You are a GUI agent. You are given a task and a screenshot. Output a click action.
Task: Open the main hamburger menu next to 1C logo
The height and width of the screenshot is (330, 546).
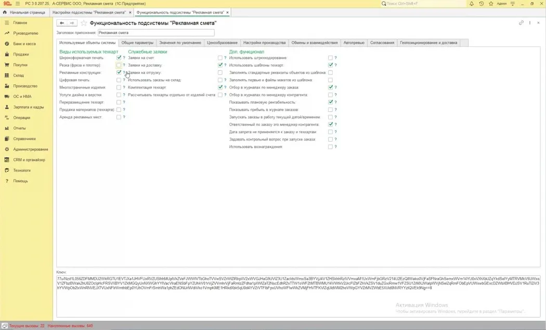[x=17, y=4]
